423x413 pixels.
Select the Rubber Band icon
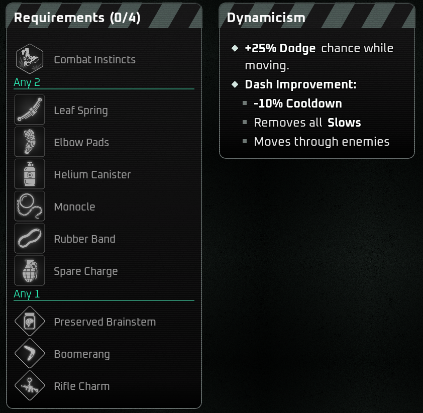pyautogui.click(x=30, y=239)
